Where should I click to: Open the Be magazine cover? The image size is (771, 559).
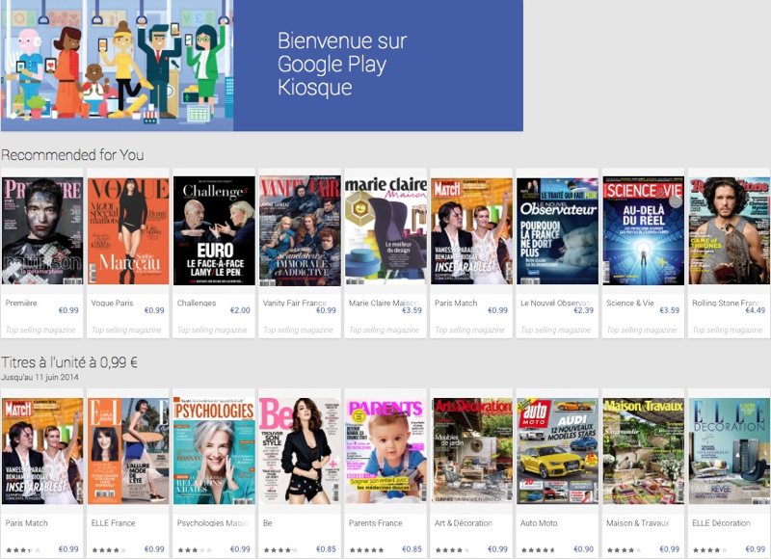tap(300, 451)
